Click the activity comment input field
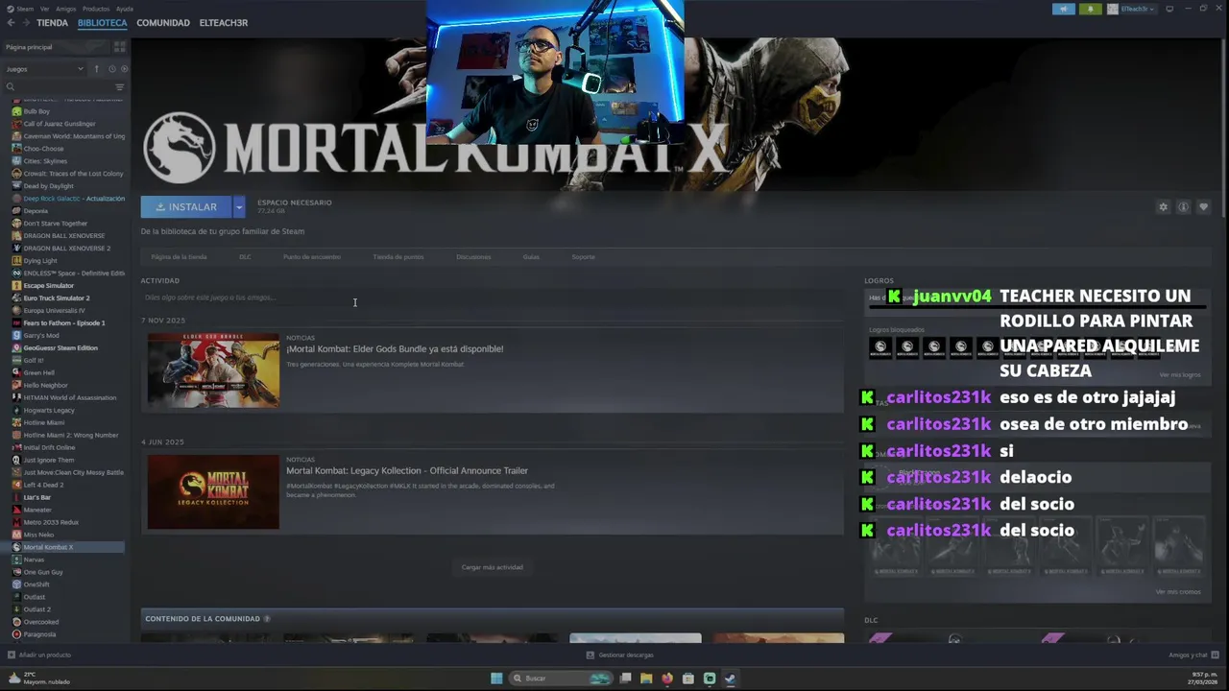 click(x=492, y=298)
